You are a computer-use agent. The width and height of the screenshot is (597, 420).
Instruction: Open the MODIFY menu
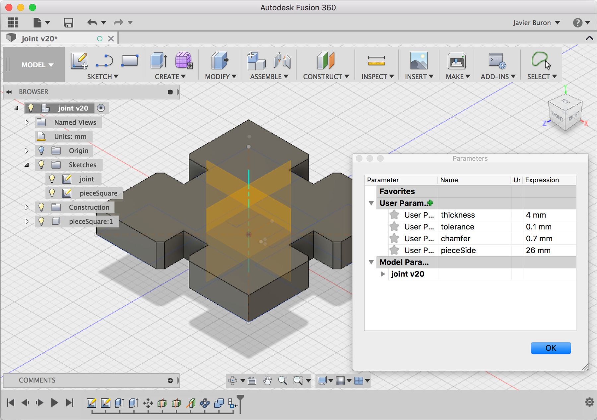click(221, 77)
